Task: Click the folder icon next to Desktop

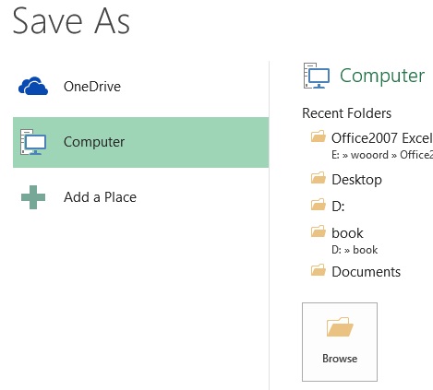Action: pyautogui.click(x=319, y=178)
